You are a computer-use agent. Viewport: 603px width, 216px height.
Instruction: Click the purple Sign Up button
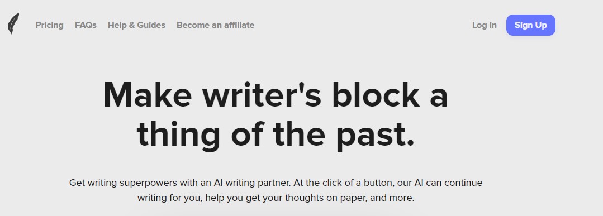click(531, 25)
